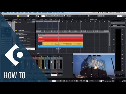Select the Range Selection tool
Image resolution: width=126 pixels, height=94 pixels.
tap(44, 16)
